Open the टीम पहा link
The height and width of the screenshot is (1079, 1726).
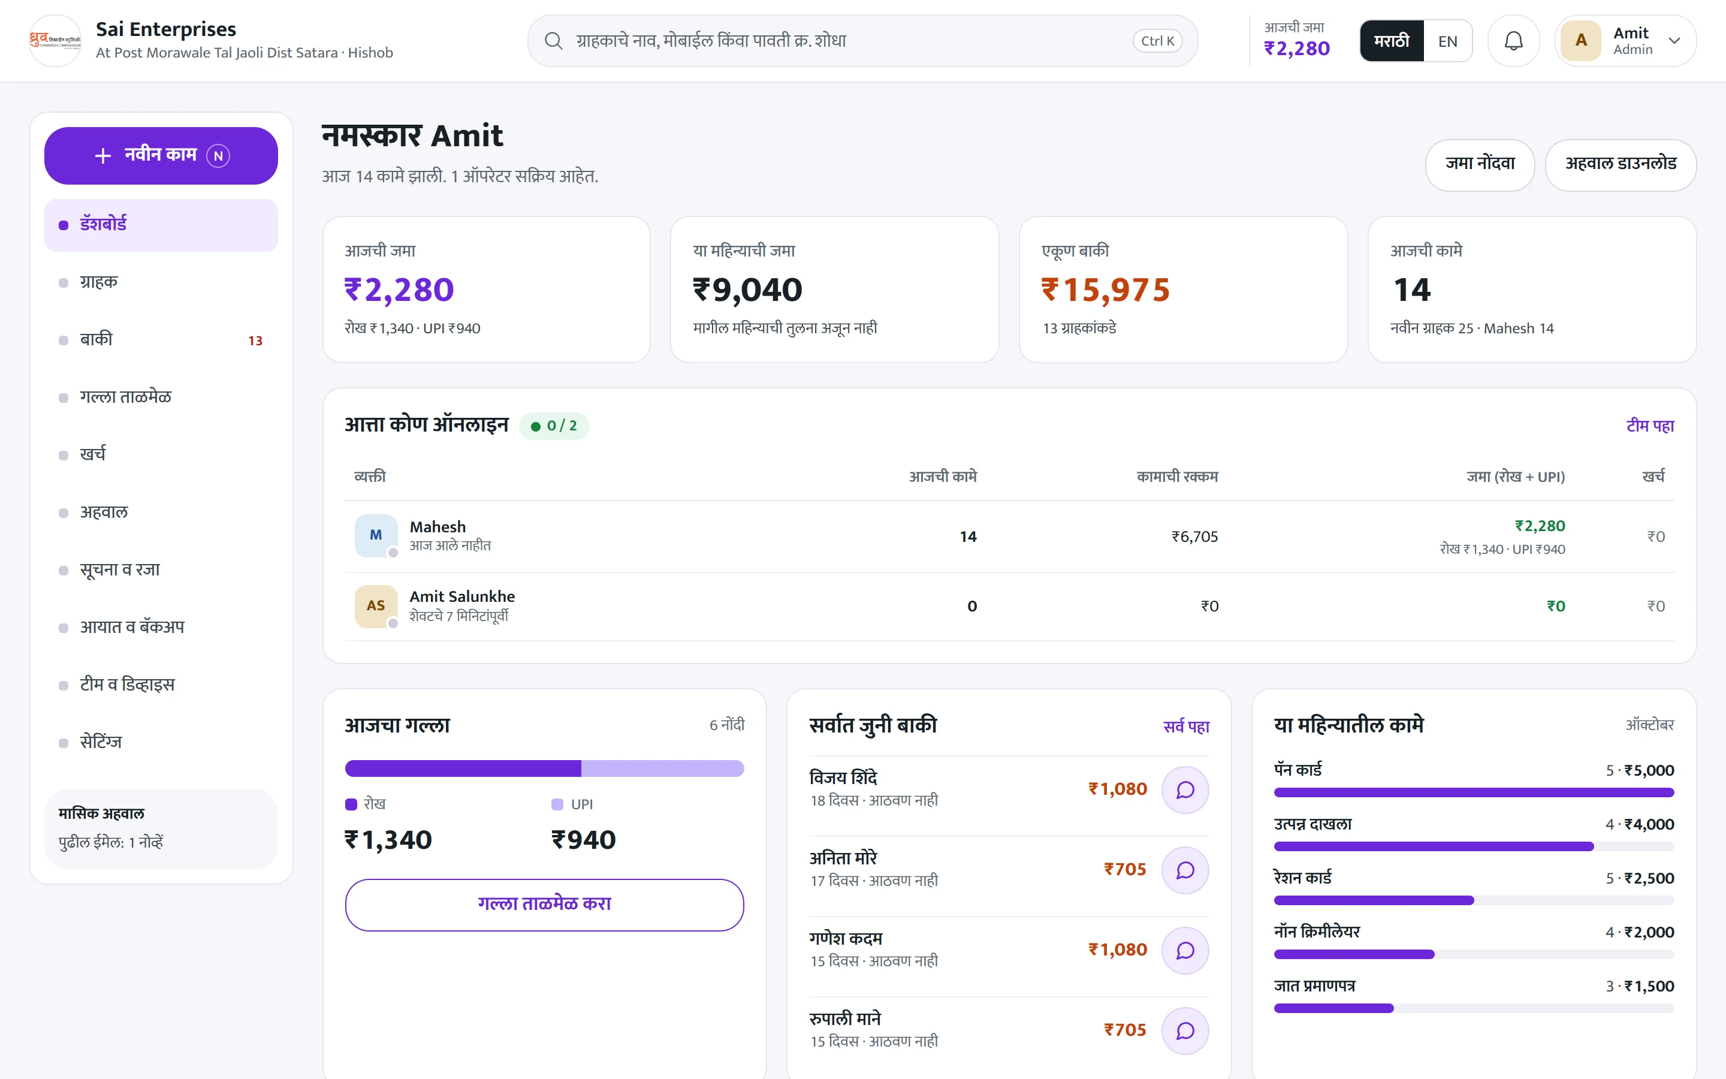pos(1650,426)
